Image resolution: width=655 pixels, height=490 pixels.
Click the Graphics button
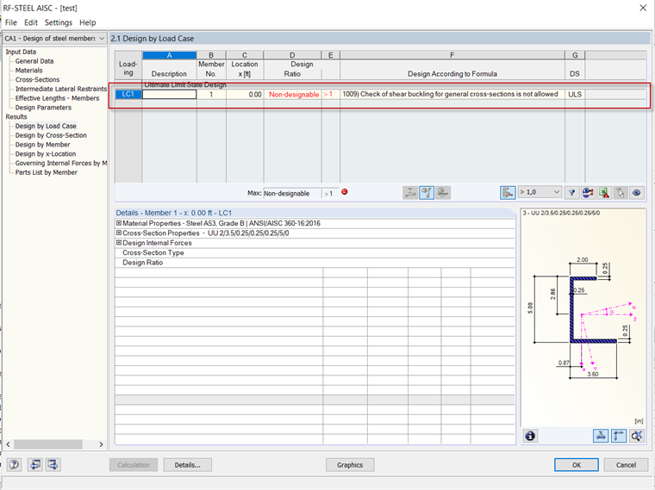[350, 465]
